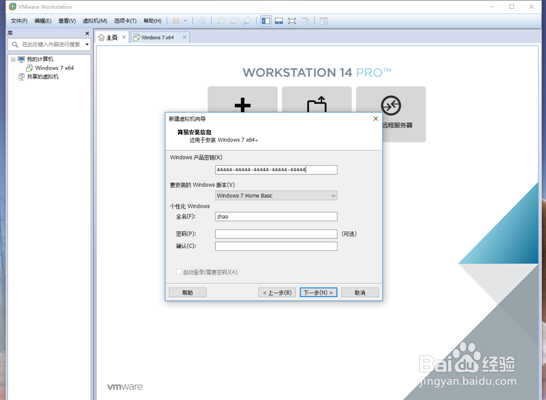Open the 查看(V) menu
Screen dimensions: 546x400
tap(67, 21)
